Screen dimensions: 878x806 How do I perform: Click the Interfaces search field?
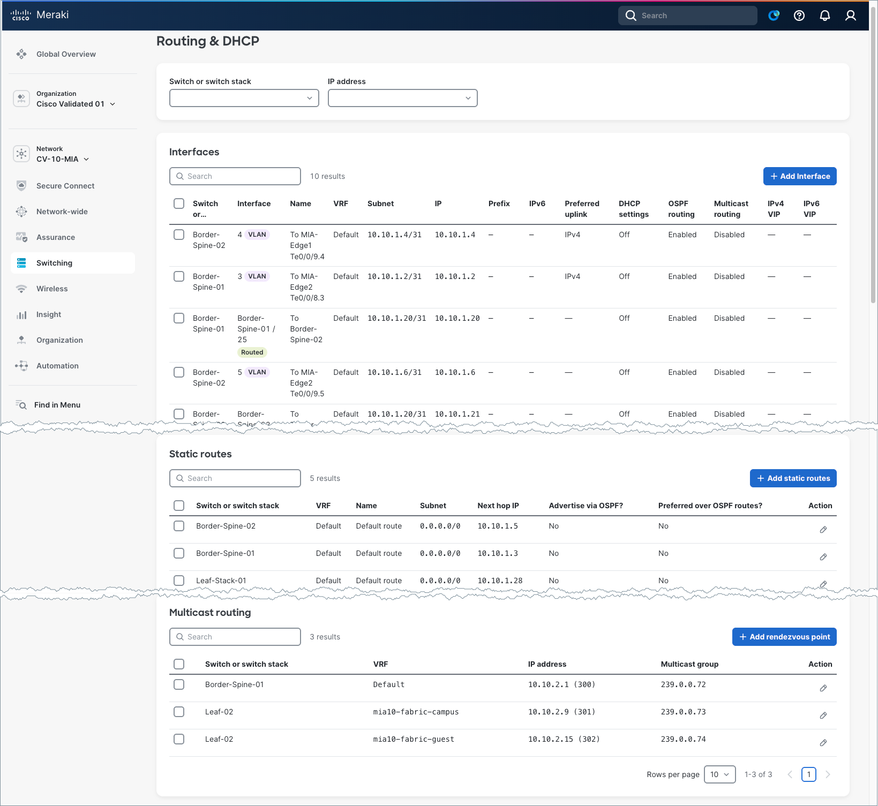[x=235, y=176]
